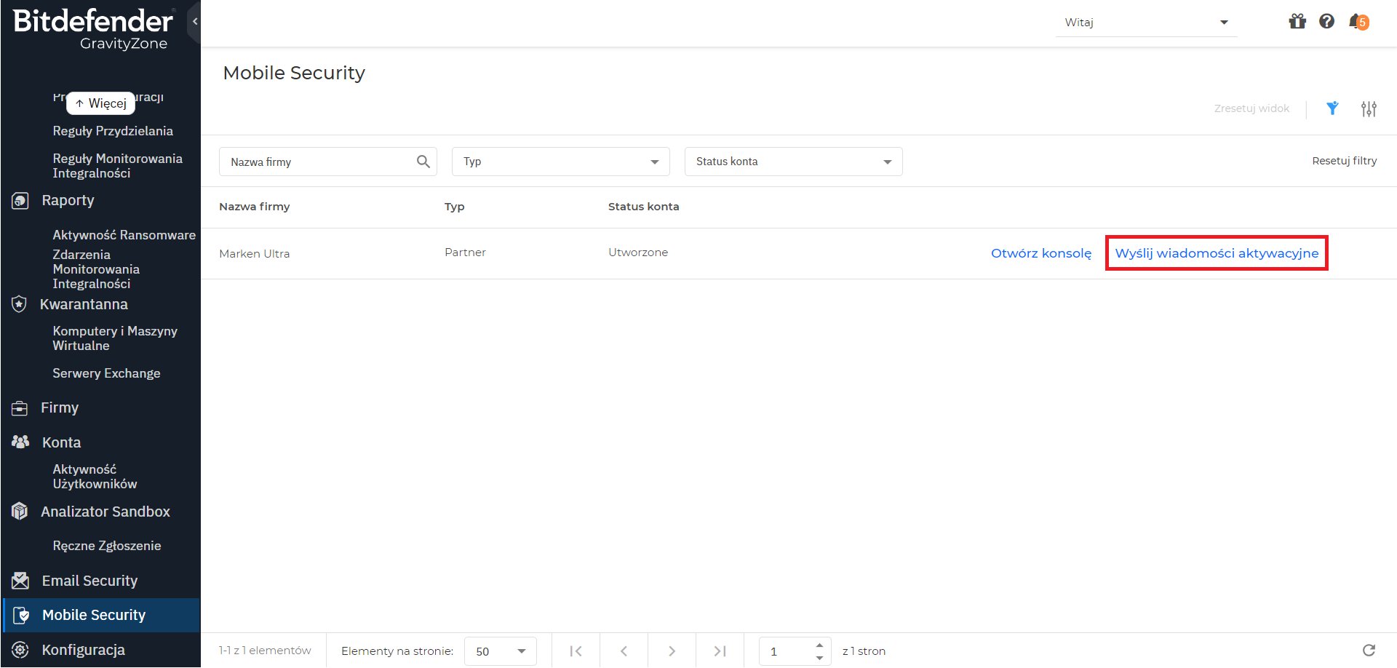Click the Bitdefender GravityZone logo
This screenshot has width=1397, height=668.
pos(94,29)
